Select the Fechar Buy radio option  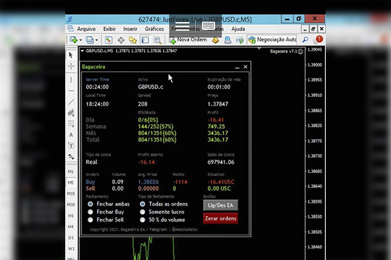click(x=91, y=212)
